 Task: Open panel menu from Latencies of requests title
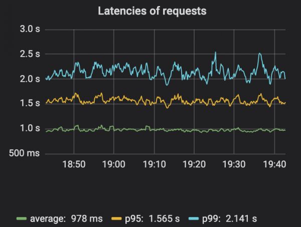(x=152, y=11)
